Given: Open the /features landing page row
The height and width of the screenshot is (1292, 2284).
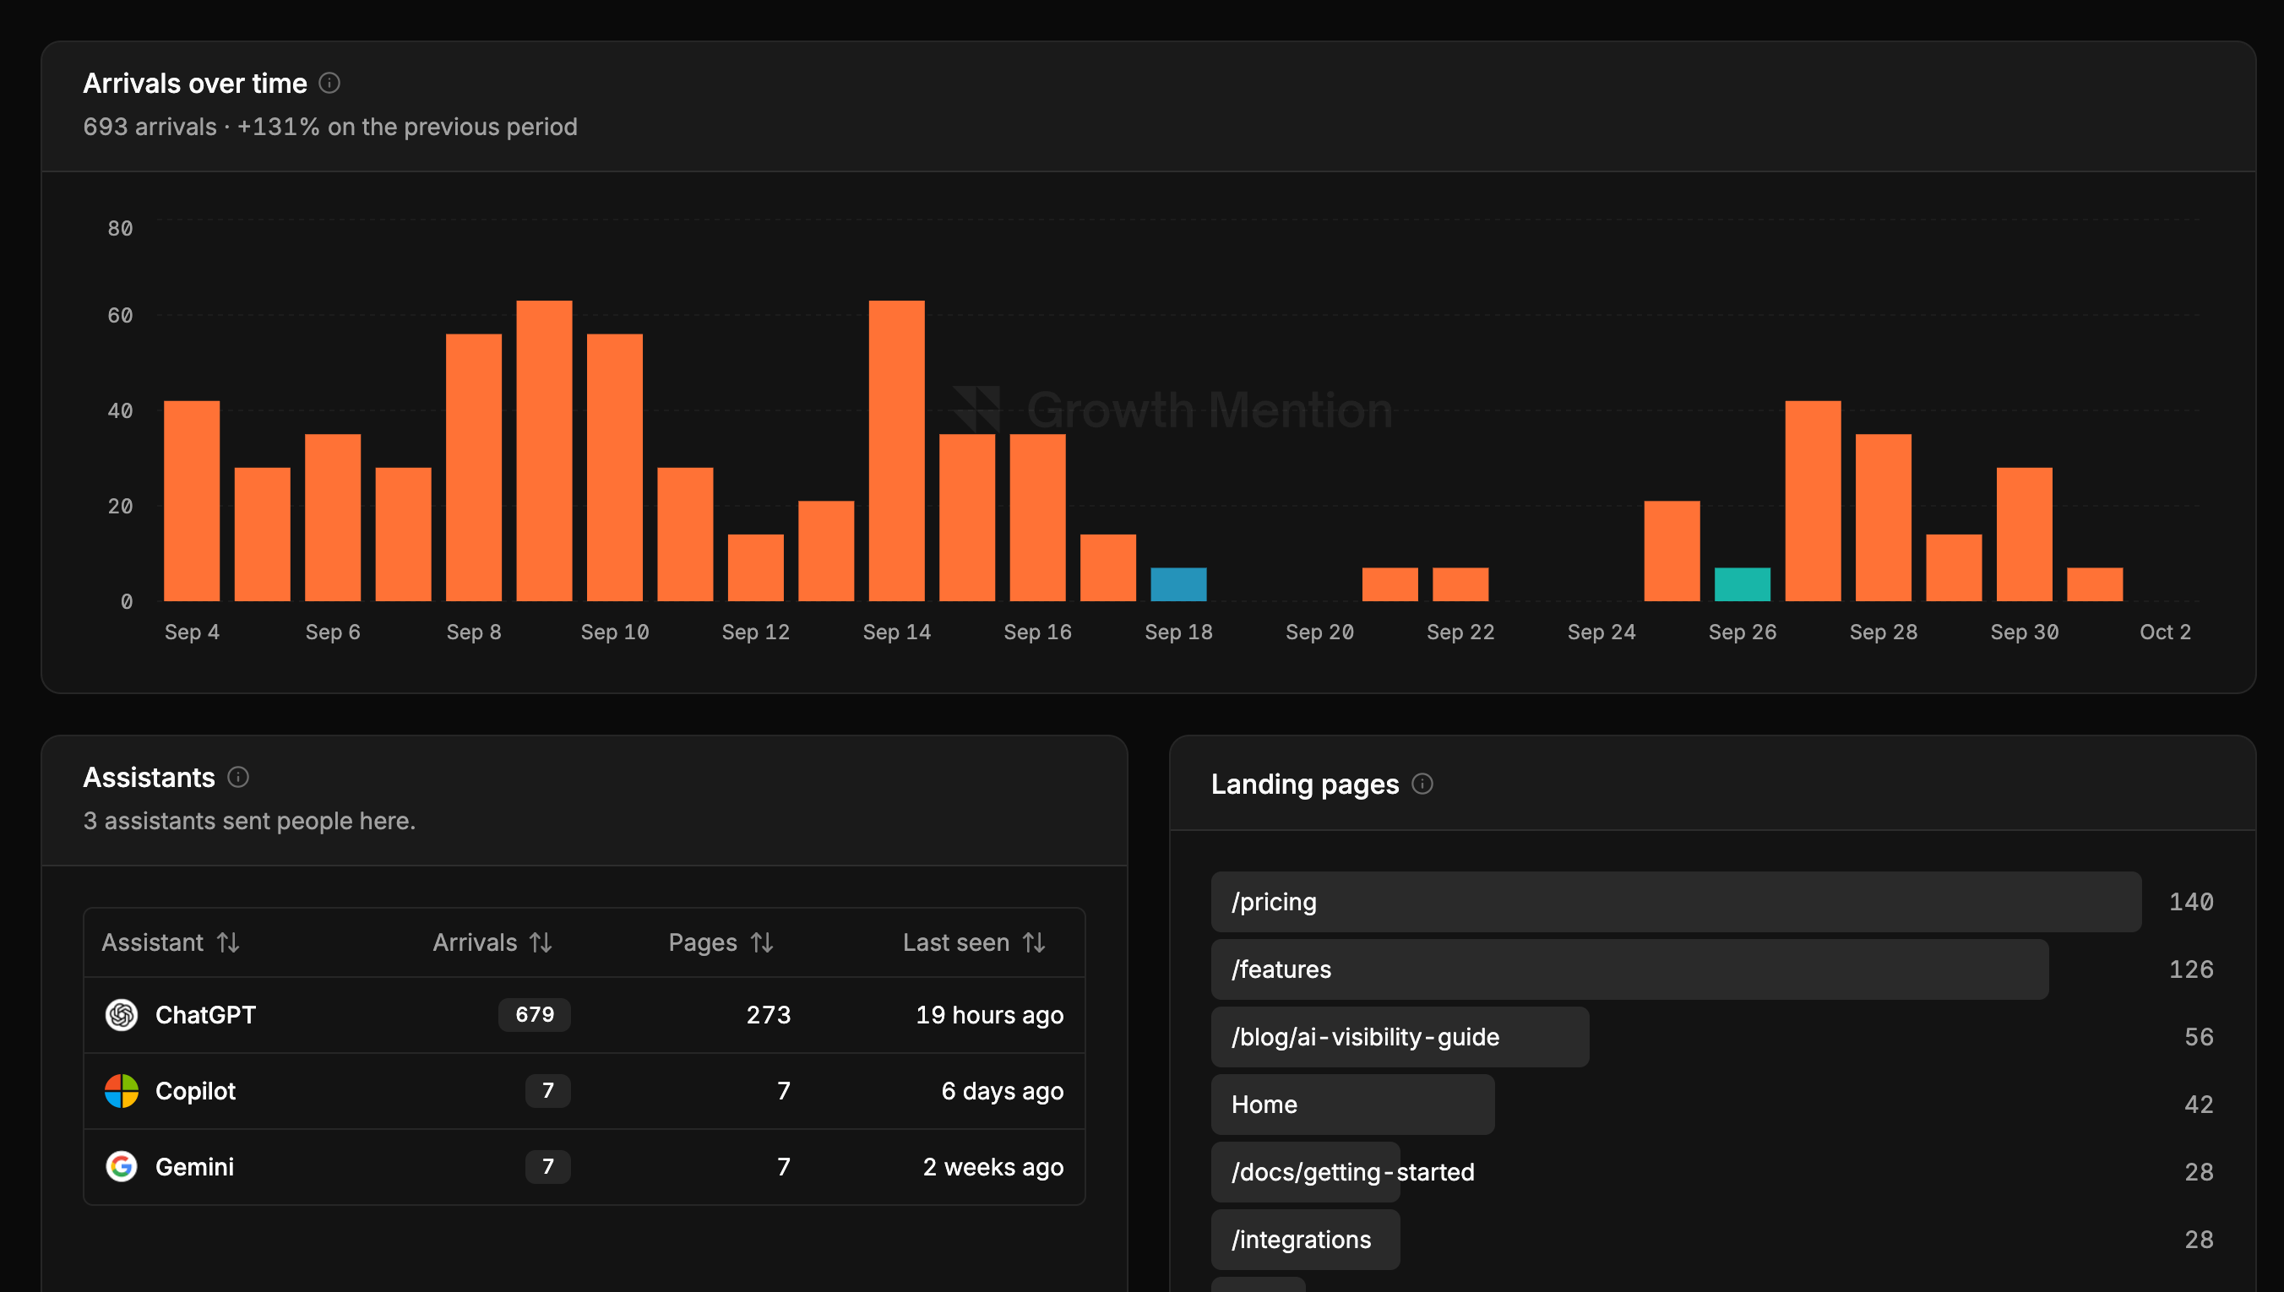Looking at the screenshot, I should (1712, 969).
